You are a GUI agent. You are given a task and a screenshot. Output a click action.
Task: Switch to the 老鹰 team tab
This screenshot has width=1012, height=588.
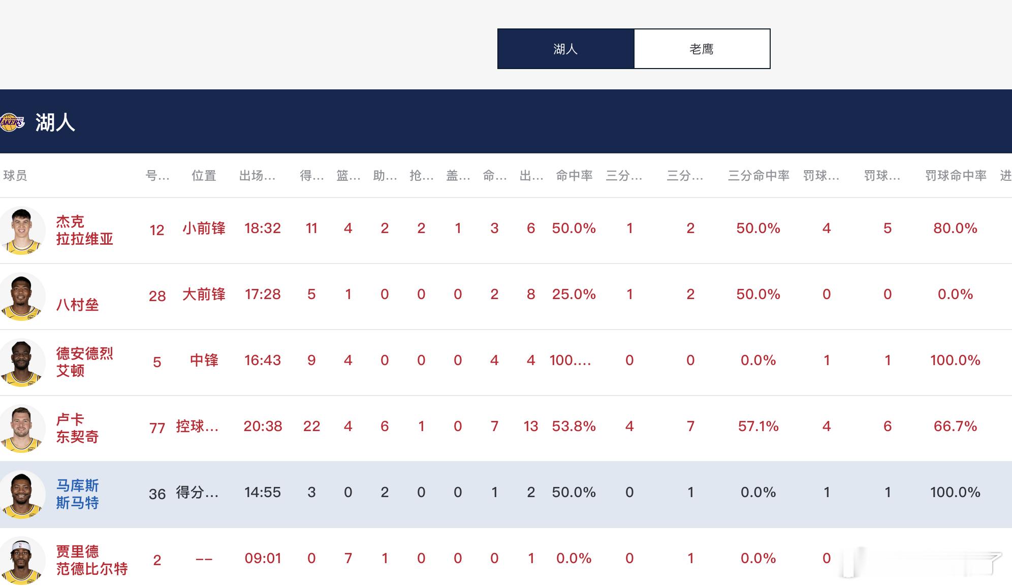click(702, 49)
